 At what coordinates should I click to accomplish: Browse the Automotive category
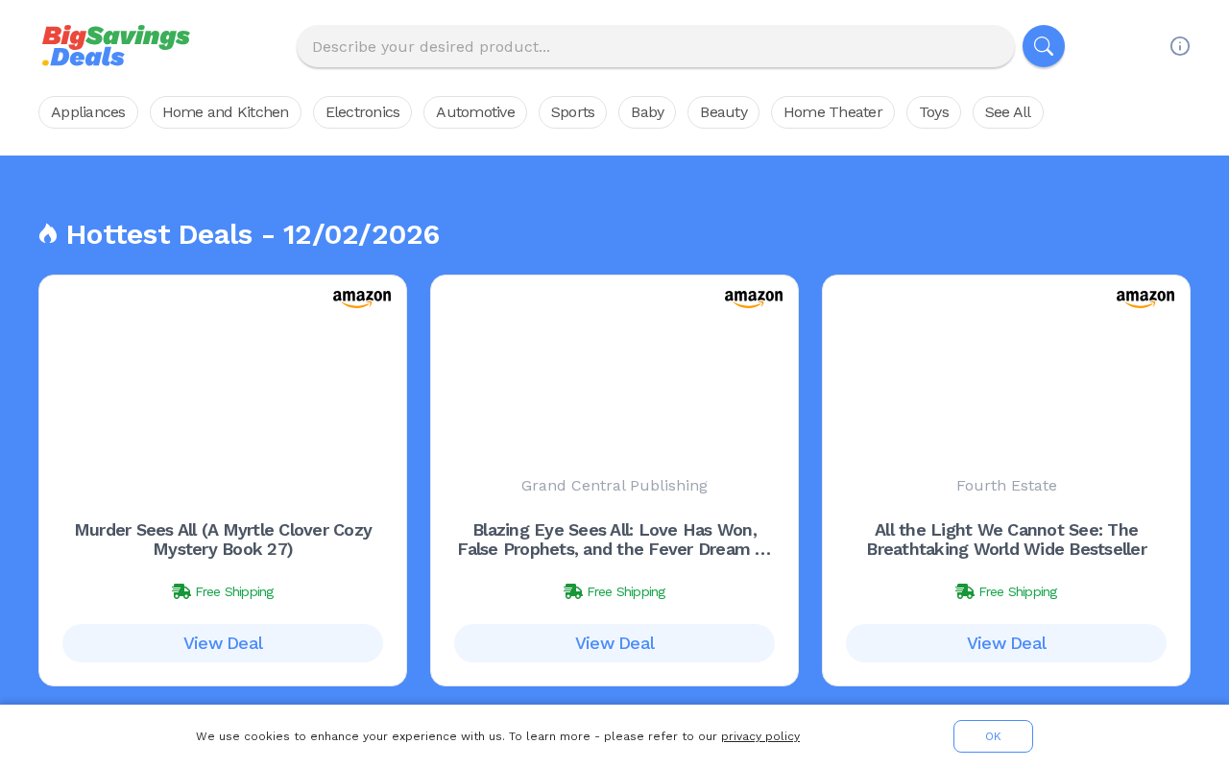[x=475, y=112]
